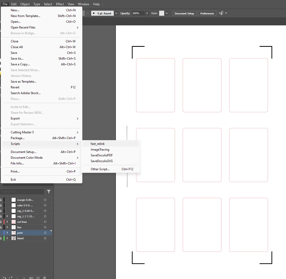Expand the reg_1 layer contents

click(7, 216)
